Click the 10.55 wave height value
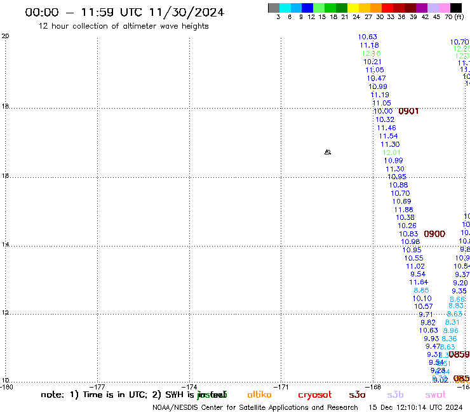This screenshot has height=413, width=470. pyautogui.click(x=413, y=258)
